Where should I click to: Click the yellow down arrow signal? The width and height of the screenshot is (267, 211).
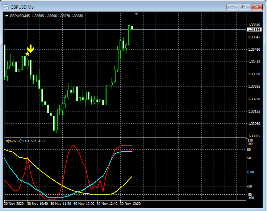click(x=31, y=48)
